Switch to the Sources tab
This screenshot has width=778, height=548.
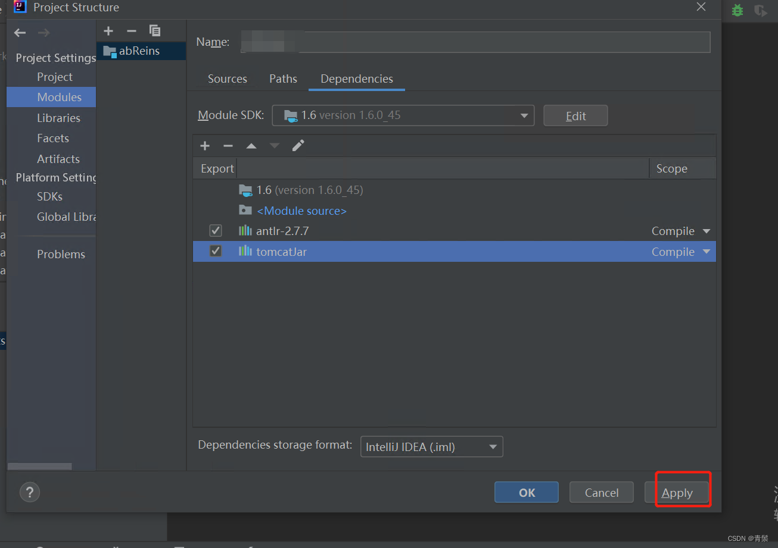(228, 79)
